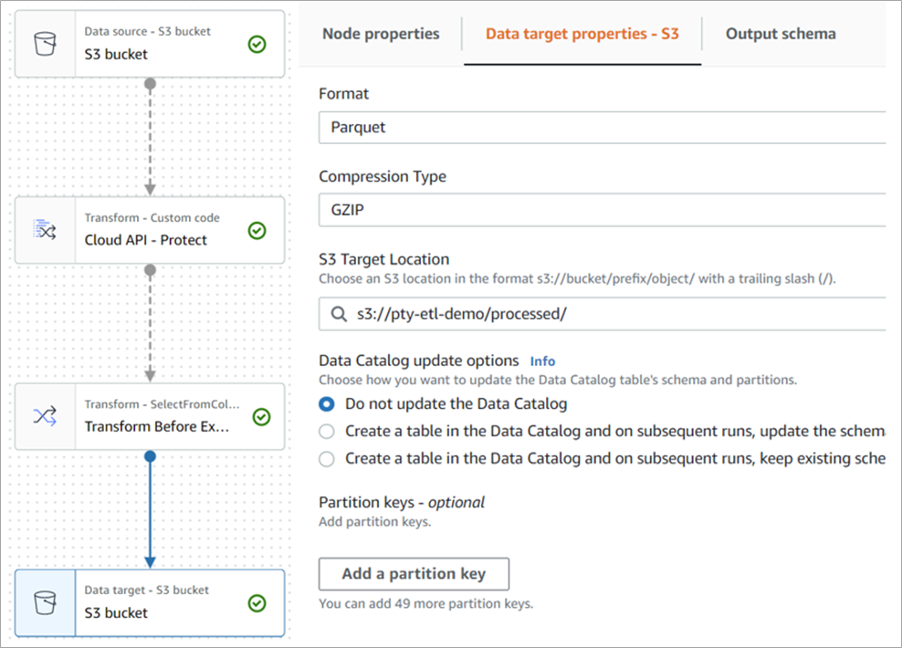Select Do not update the Data Catalog
902x648 pixels.
(327, 403)
